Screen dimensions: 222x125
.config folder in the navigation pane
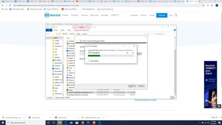pyautogui.click(x=57, y=41)
